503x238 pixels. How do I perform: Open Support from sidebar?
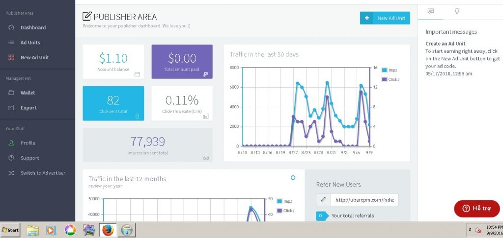click(30, 158)
